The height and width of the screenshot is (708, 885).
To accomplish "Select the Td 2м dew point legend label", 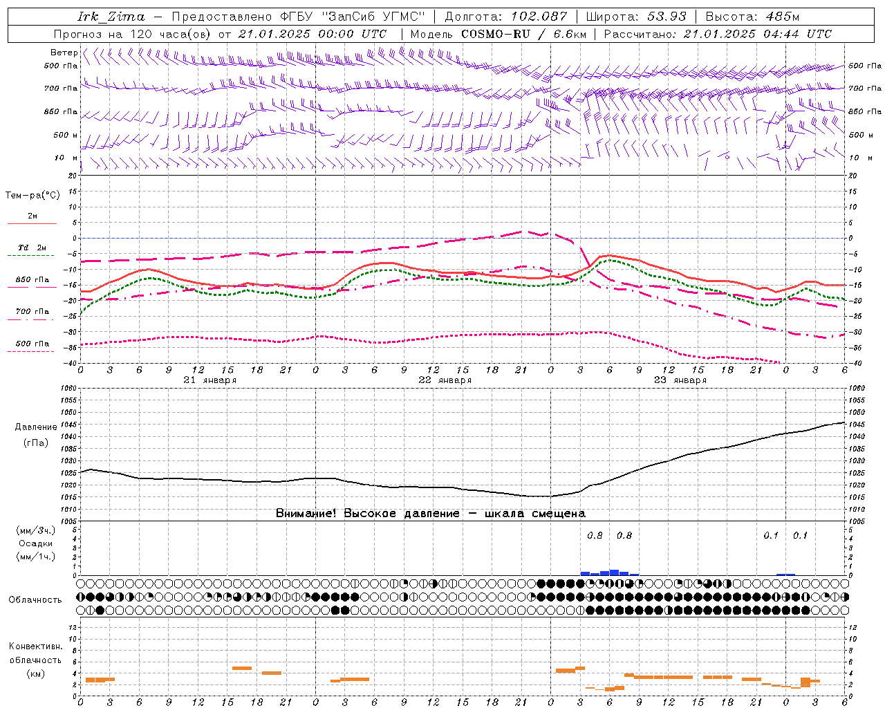I will [x=32, y=248].
